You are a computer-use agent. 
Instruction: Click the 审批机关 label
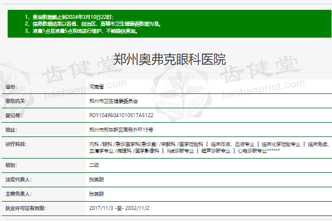(16, 101)
